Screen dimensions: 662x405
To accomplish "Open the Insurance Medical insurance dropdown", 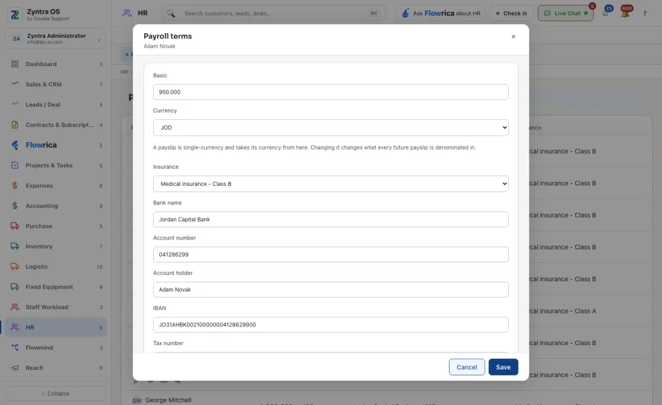I will [x=330, y=184].
